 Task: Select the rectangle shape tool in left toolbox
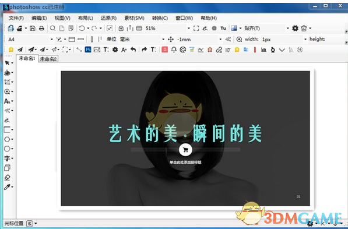7,129
